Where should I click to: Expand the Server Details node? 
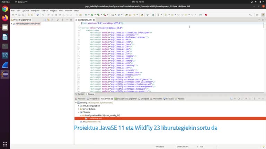[78, 109]
